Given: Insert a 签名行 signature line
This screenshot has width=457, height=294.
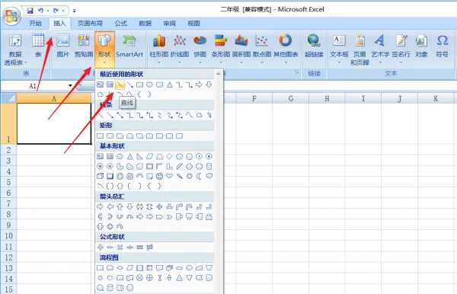Looking at the screenshot, I should [x=401, y=50].
